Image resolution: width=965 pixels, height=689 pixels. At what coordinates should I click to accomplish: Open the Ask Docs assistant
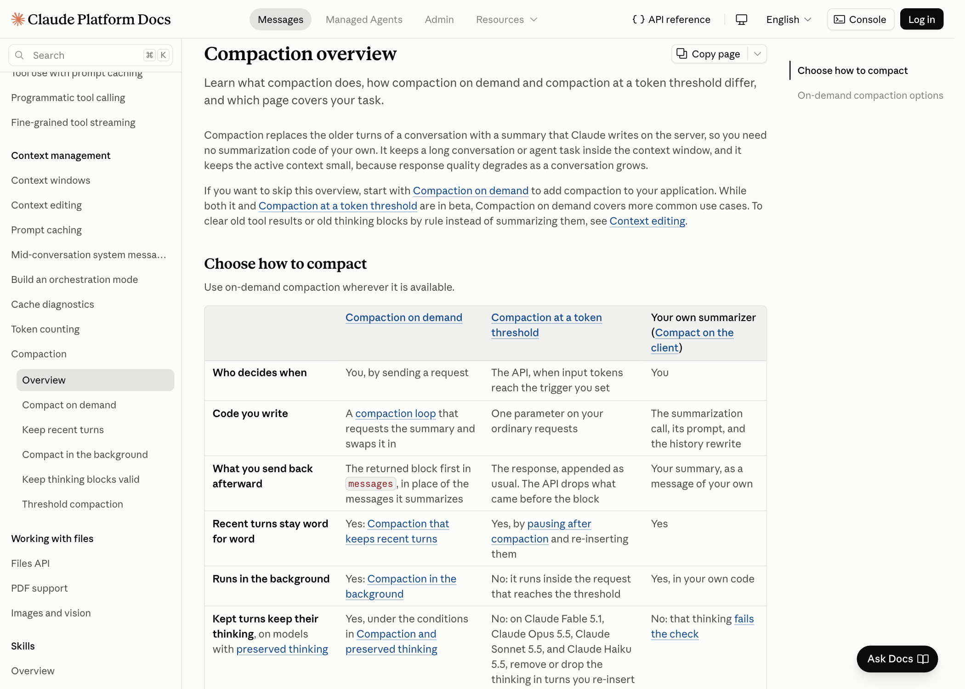(x=897, y=659)
